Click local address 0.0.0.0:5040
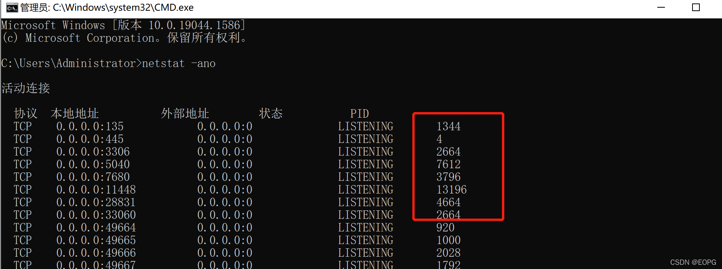This screenshot has width=722, height=269. pos(93,164)
